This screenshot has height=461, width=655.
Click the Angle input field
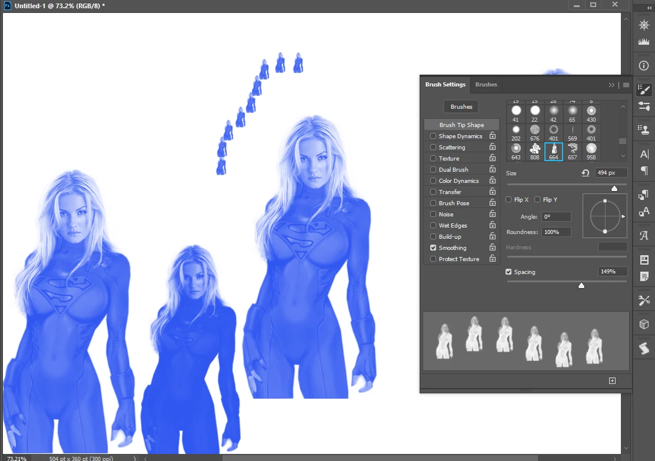(x=556, y=216)
